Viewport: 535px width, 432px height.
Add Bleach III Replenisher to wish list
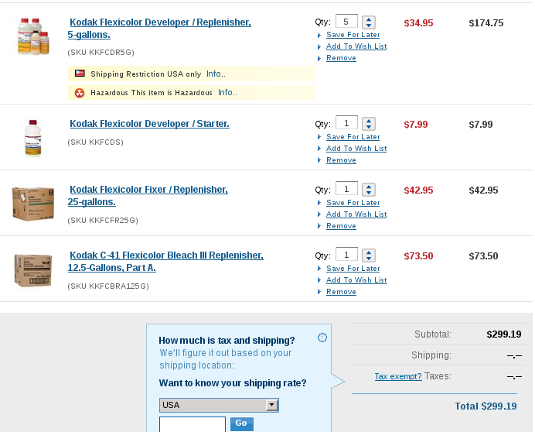point(356,280)
